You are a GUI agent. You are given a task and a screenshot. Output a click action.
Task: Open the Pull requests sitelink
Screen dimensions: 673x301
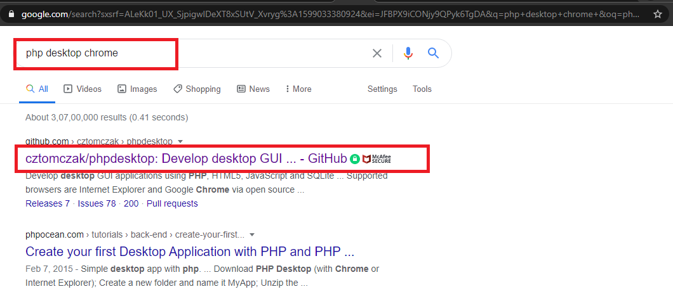[x=172, y=203]
